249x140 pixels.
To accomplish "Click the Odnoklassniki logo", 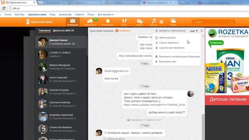I will tap(39, 22).
